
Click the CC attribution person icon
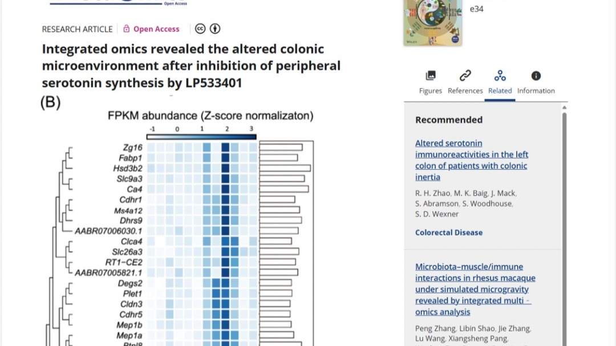pyautogui.click(x=215, y=29)
